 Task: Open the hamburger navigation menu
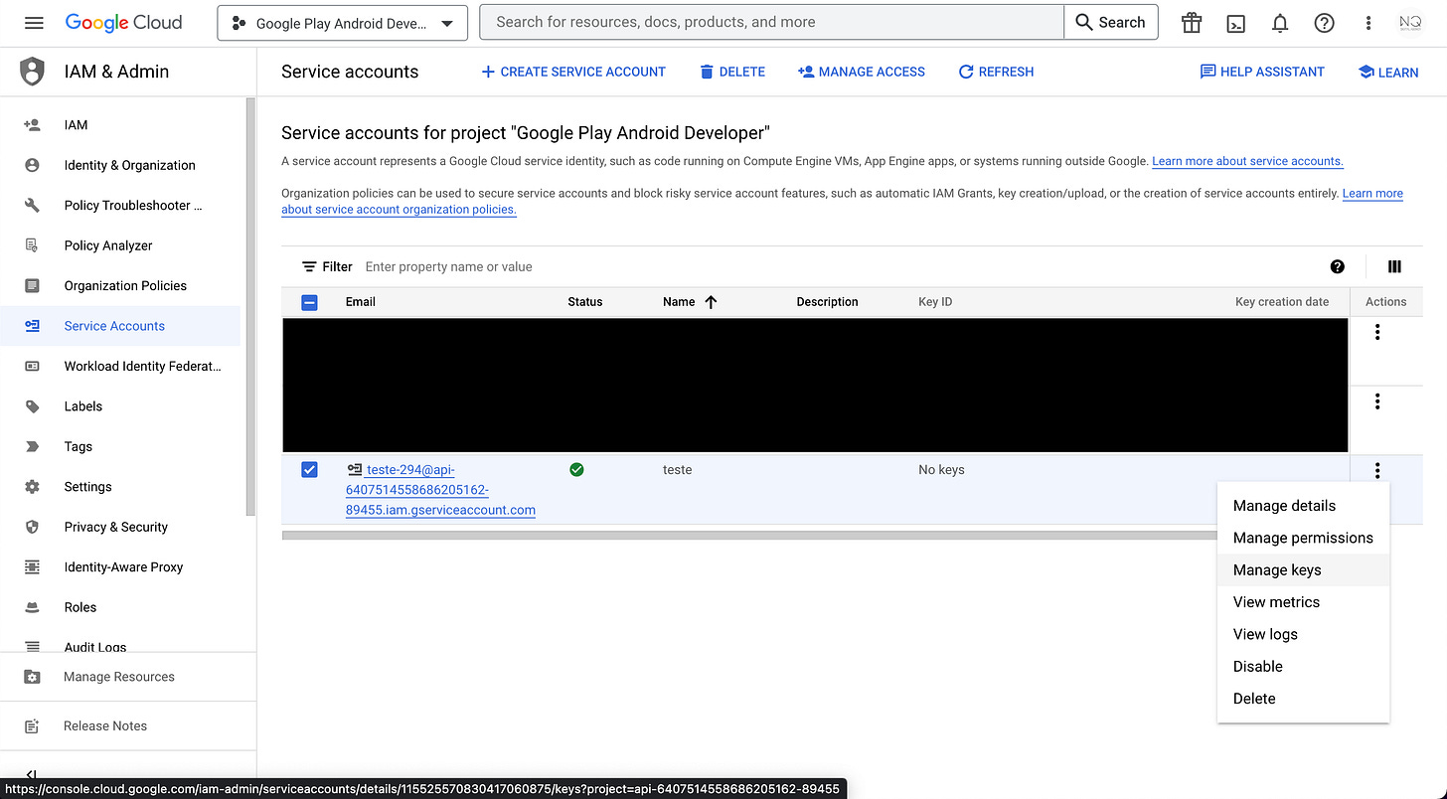pyautogui.click(x=34, y=22)
